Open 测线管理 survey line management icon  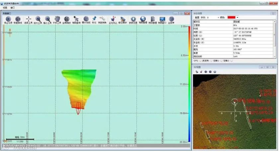click(x=153, y=19)
